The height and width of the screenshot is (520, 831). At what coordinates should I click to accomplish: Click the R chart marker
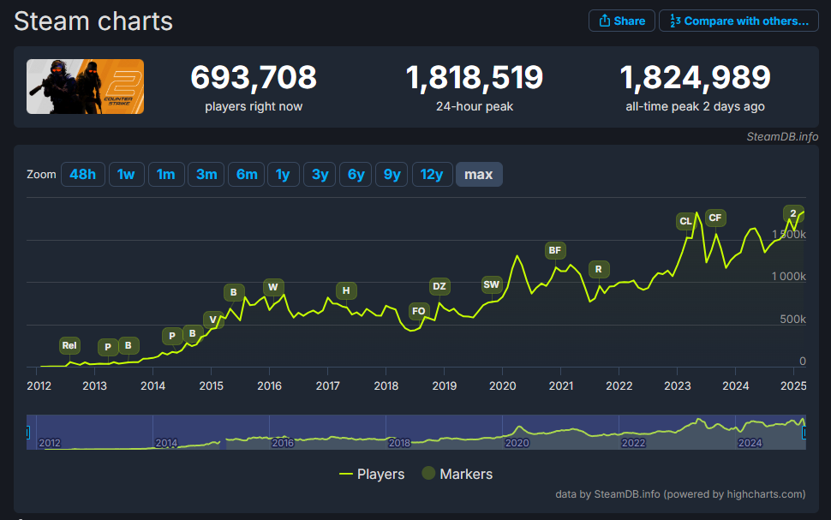pos(599,269)
